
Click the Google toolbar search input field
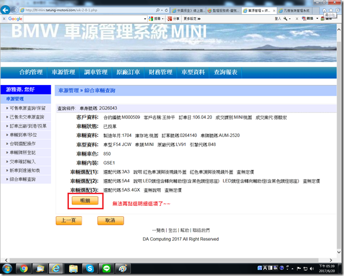point(83,19)
